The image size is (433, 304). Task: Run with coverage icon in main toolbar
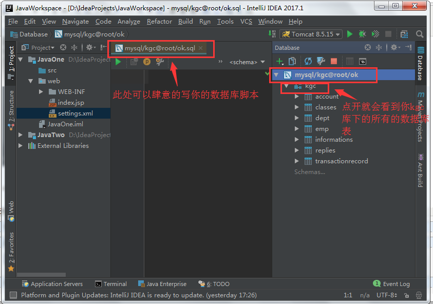(x=375, y=34)
